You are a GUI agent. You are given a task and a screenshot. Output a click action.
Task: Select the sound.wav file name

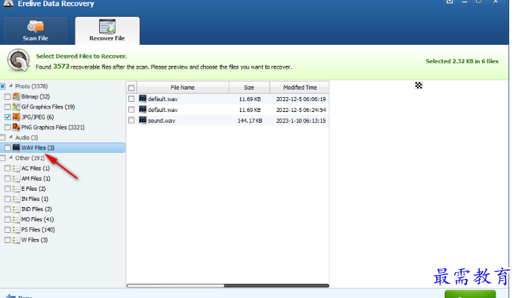coord(162,121)
